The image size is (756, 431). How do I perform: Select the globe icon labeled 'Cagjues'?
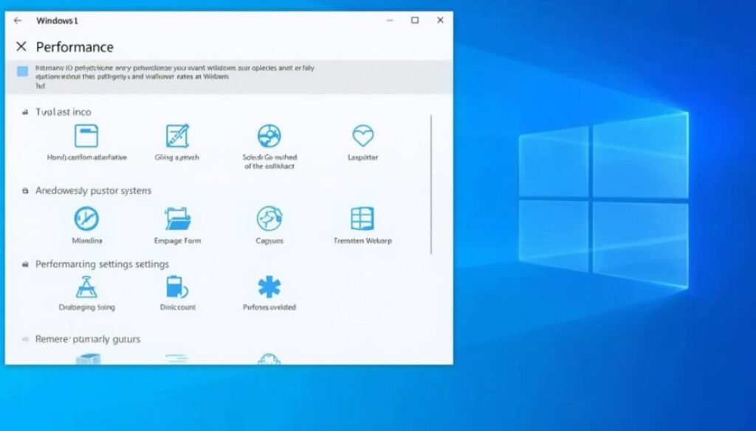(x=269, y=219)
